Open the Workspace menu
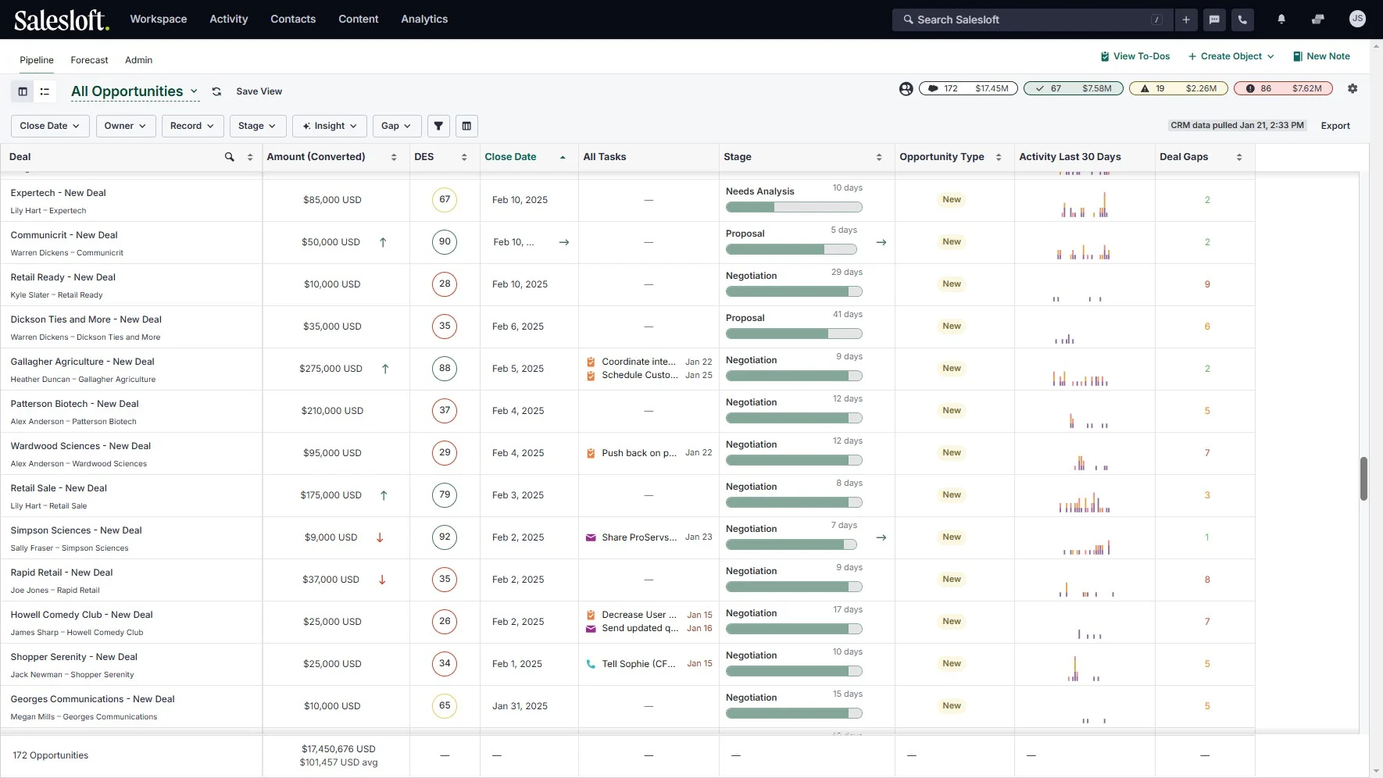This screenshot has height=778, width=1383. coord(159,19)
